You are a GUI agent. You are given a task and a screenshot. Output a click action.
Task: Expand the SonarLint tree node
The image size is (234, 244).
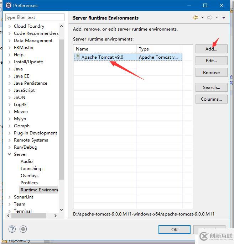click(x=10, y=197)
